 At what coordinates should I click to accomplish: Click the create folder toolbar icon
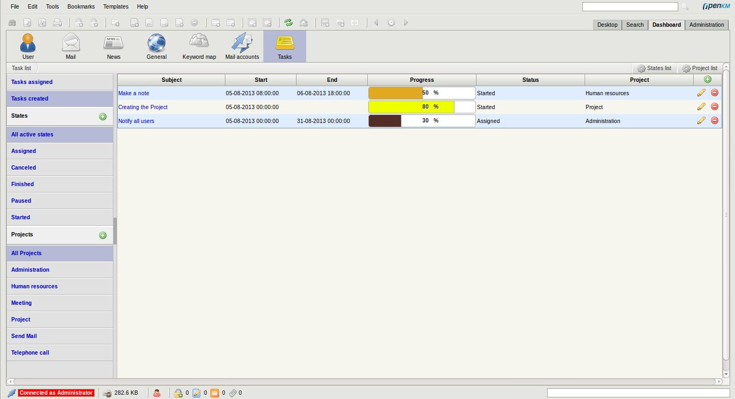point(115,23)
